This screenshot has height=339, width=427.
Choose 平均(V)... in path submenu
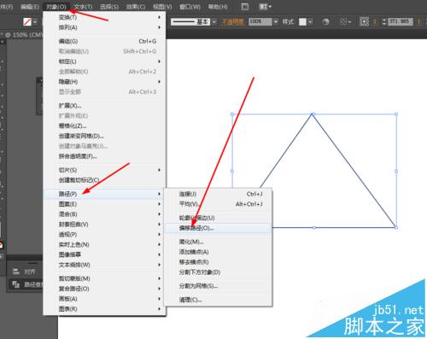tap(218, 204)
